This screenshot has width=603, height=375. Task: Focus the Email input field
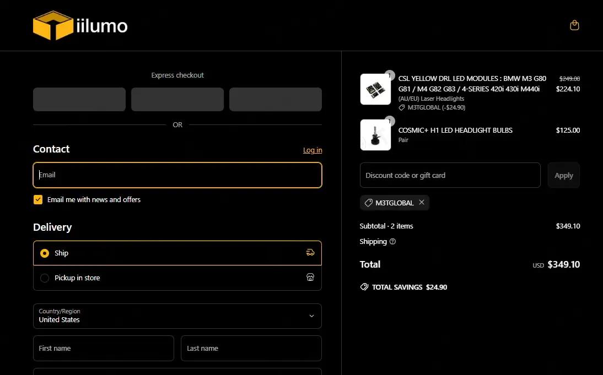(x=177, y=175)
